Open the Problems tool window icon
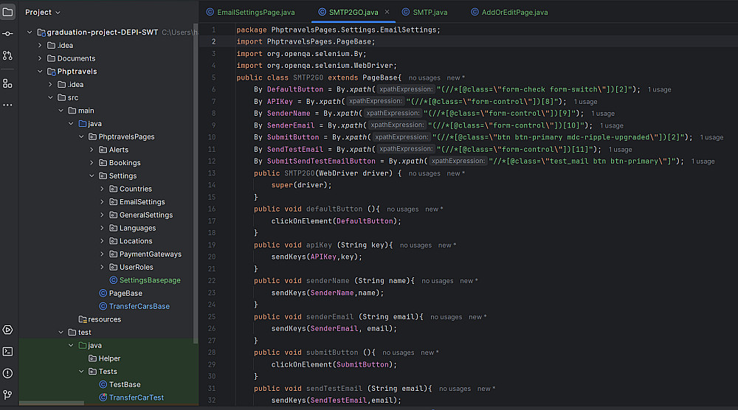The image size is (738, 410). click(x=7, y=373)
